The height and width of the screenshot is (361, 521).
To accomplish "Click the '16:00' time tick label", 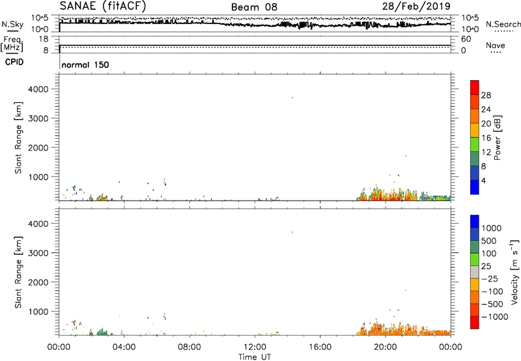I will 320,347.
